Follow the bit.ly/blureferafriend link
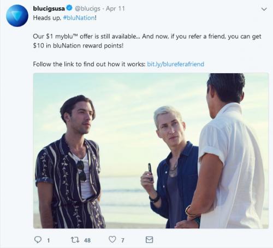 175,64
